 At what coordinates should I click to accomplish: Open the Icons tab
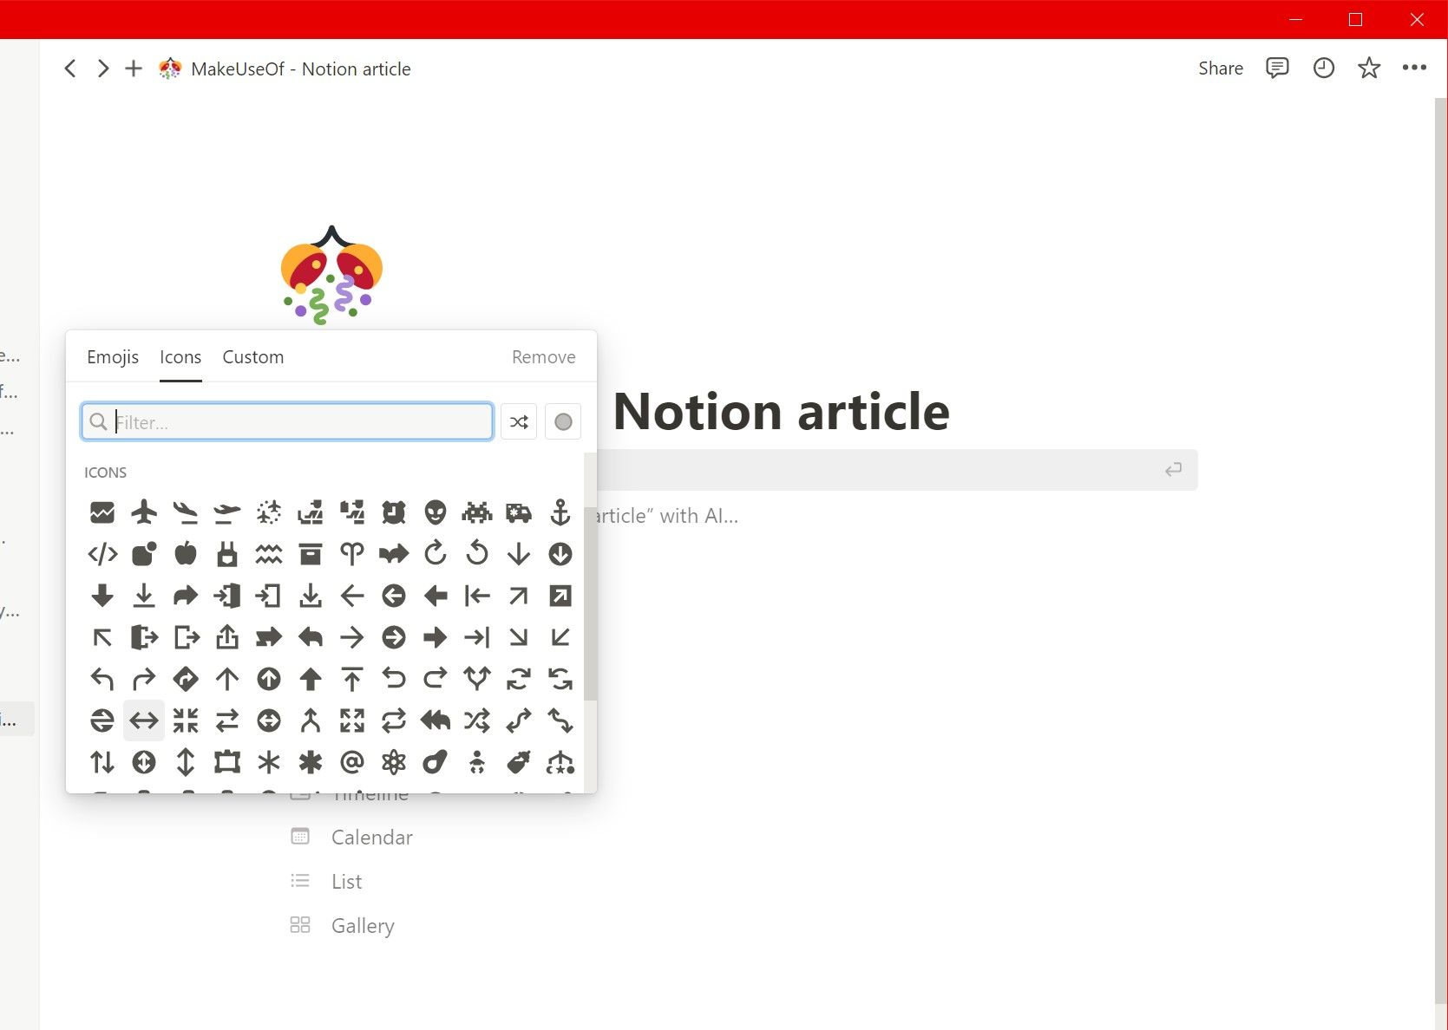[x=180, y=356]
